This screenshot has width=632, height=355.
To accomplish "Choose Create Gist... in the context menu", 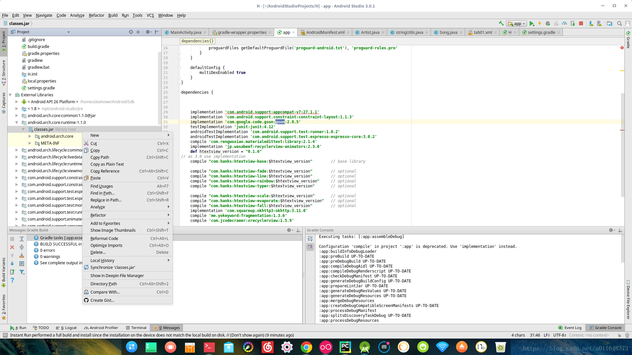I will (x=128, y=300).
